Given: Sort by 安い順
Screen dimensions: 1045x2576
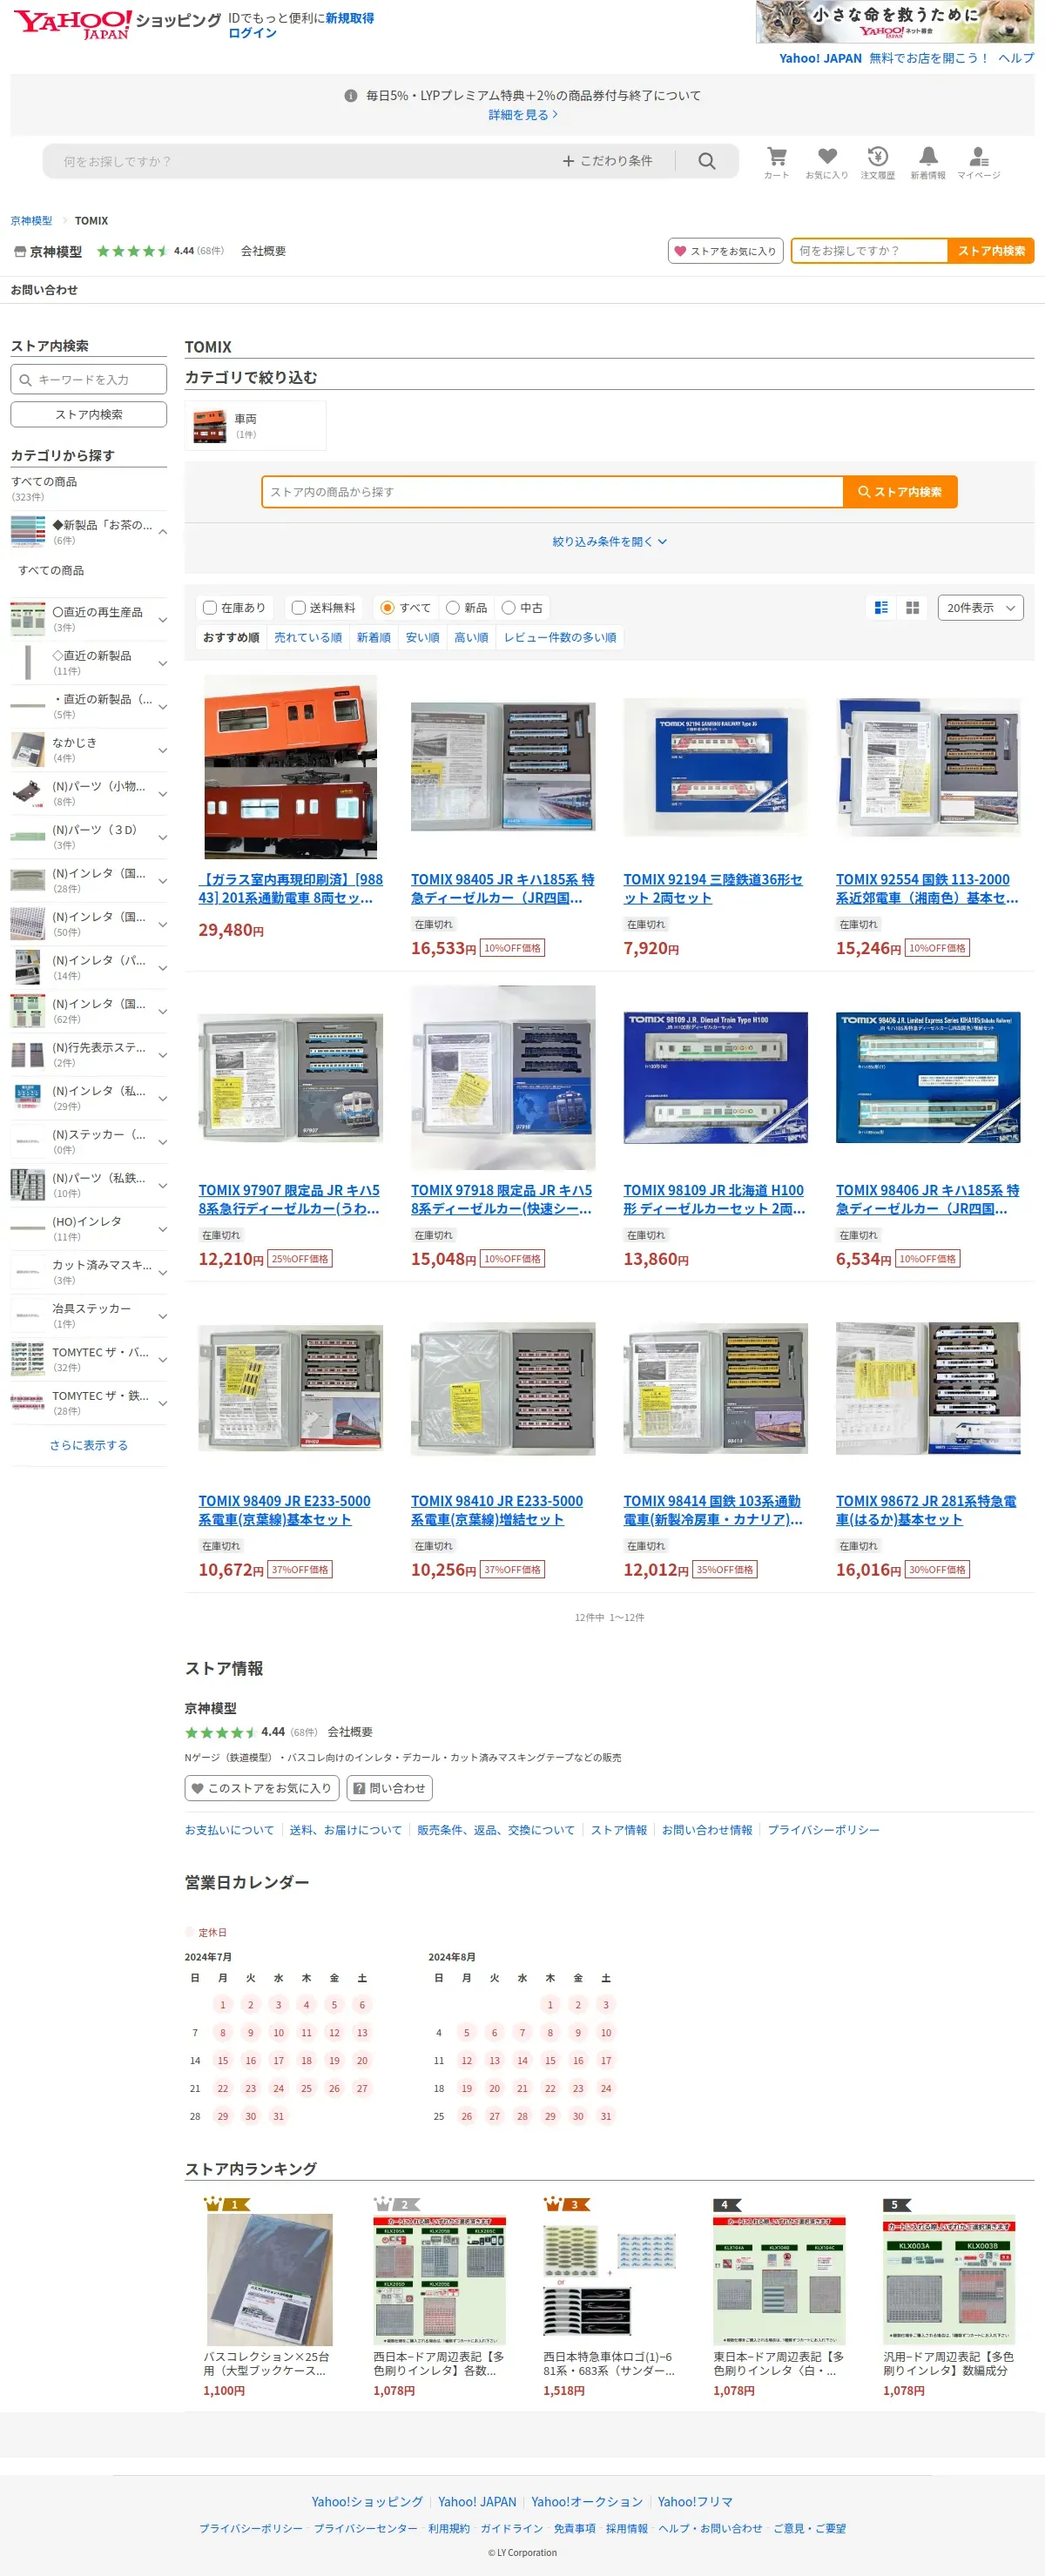Looking at the screenshot, I should pyautogui.click(x=422, y=638).
